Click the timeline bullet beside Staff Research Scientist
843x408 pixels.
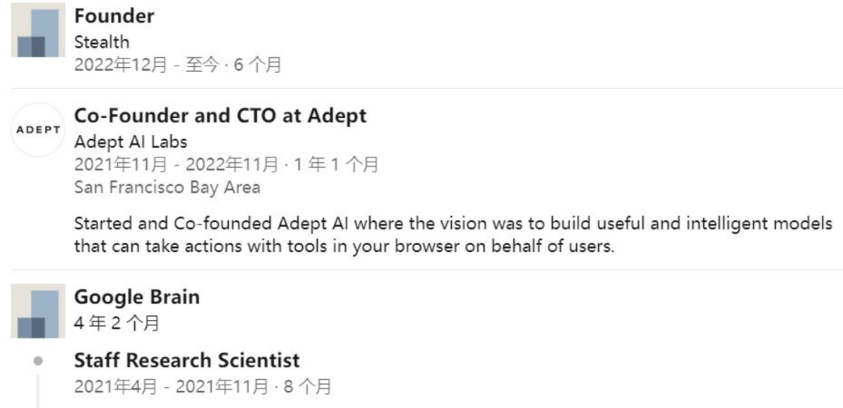coord(37,362)
